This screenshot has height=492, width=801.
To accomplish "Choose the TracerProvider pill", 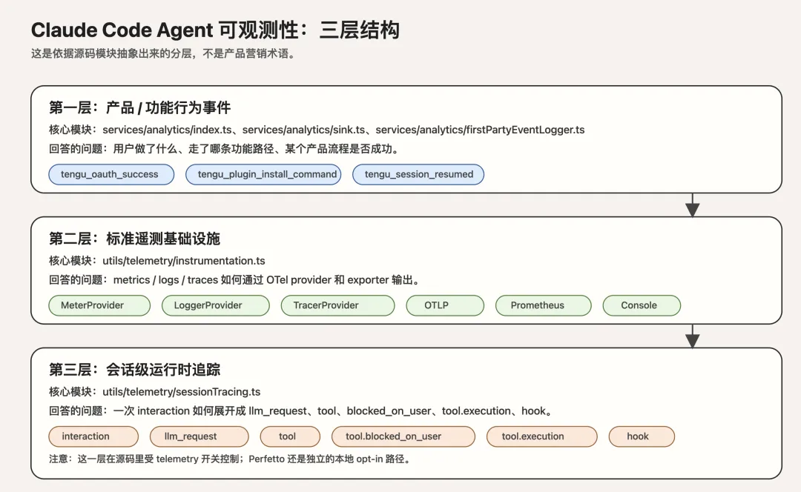I will click(x=337, y=305).
